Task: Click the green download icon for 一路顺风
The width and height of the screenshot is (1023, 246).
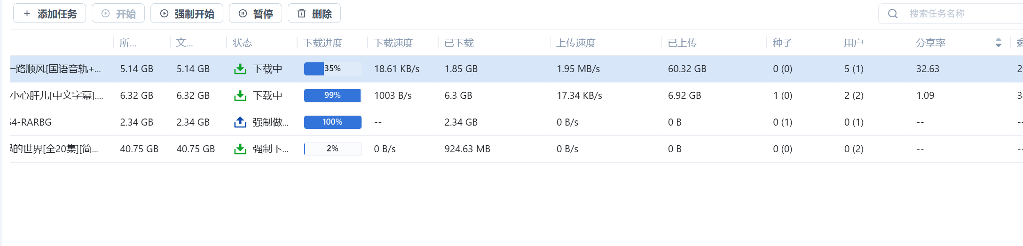Action: click(x=240, y=69)
